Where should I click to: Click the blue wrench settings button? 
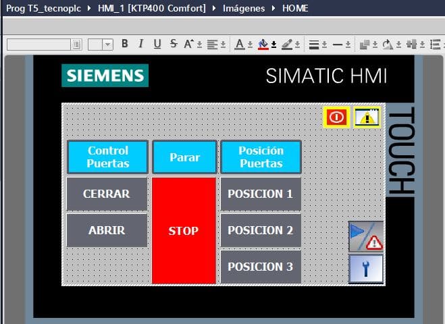point(366,269)
